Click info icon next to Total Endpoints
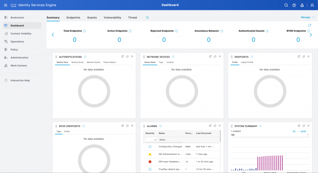Image resolution: width=318 pixels, height=173 pixels. tap(84, 31)
